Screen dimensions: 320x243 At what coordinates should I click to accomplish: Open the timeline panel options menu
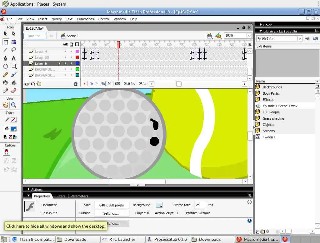249,44
